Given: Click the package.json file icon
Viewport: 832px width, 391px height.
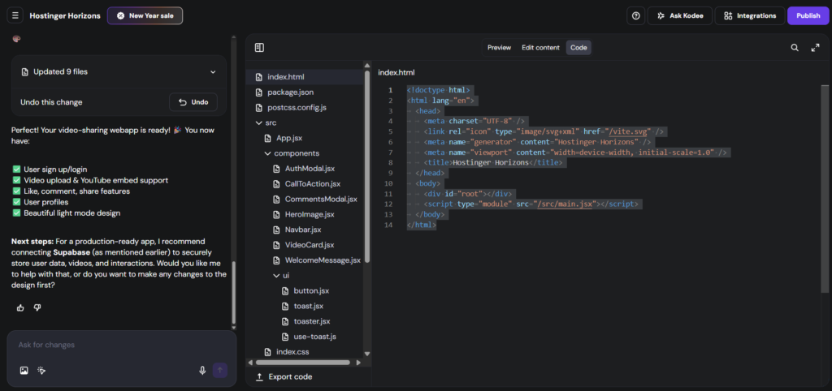Looking at the screenshot, I should click(x=259, y=92).
